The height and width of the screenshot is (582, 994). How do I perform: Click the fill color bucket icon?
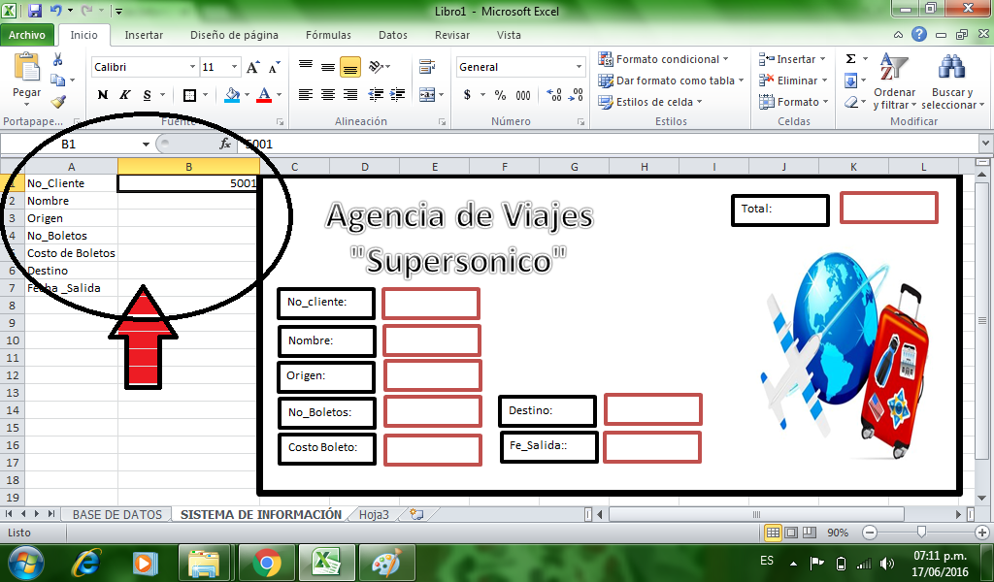pyautogui.click(x=231, y=95)
